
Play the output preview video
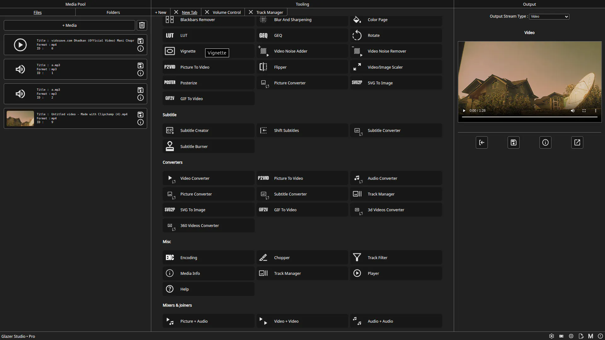[464, 110]
